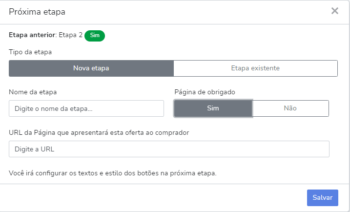Click the Próxima etapa dialog title

[x=37, y=12]
